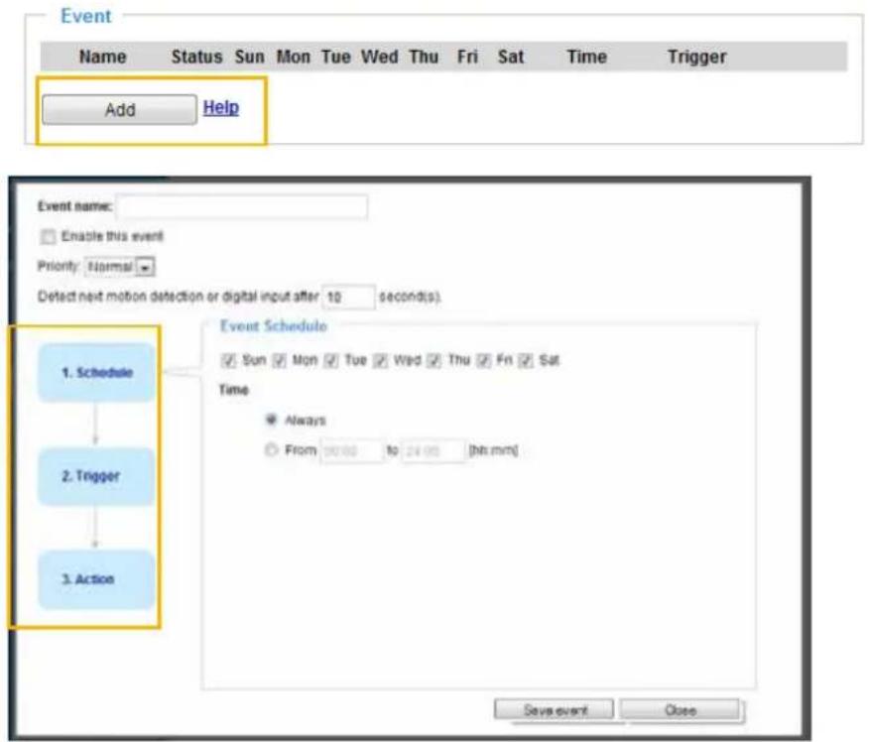Screen dimensions: 869x742
Task: Click the From start time field
Action: [351, 450]
